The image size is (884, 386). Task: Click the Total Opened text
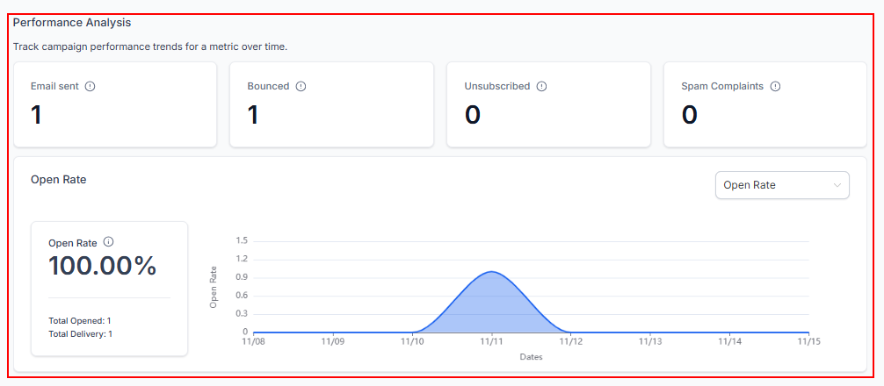click(x=79, y=321)
